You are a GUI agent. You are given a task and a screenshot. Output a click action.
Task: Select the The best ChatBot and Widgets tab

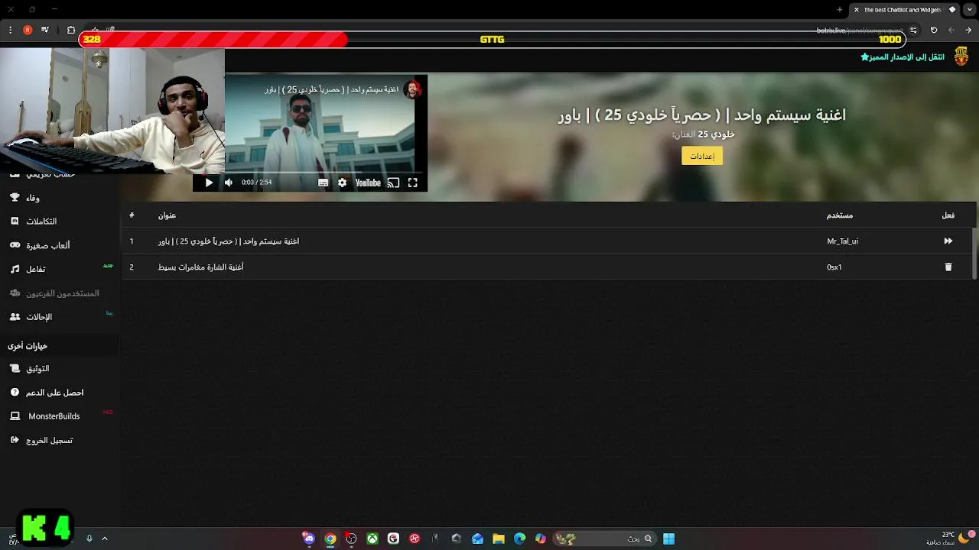[x=905, y=10]
